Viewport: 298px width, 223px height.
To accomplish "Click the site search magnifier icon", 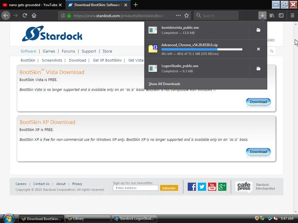I will coord(272,51).
